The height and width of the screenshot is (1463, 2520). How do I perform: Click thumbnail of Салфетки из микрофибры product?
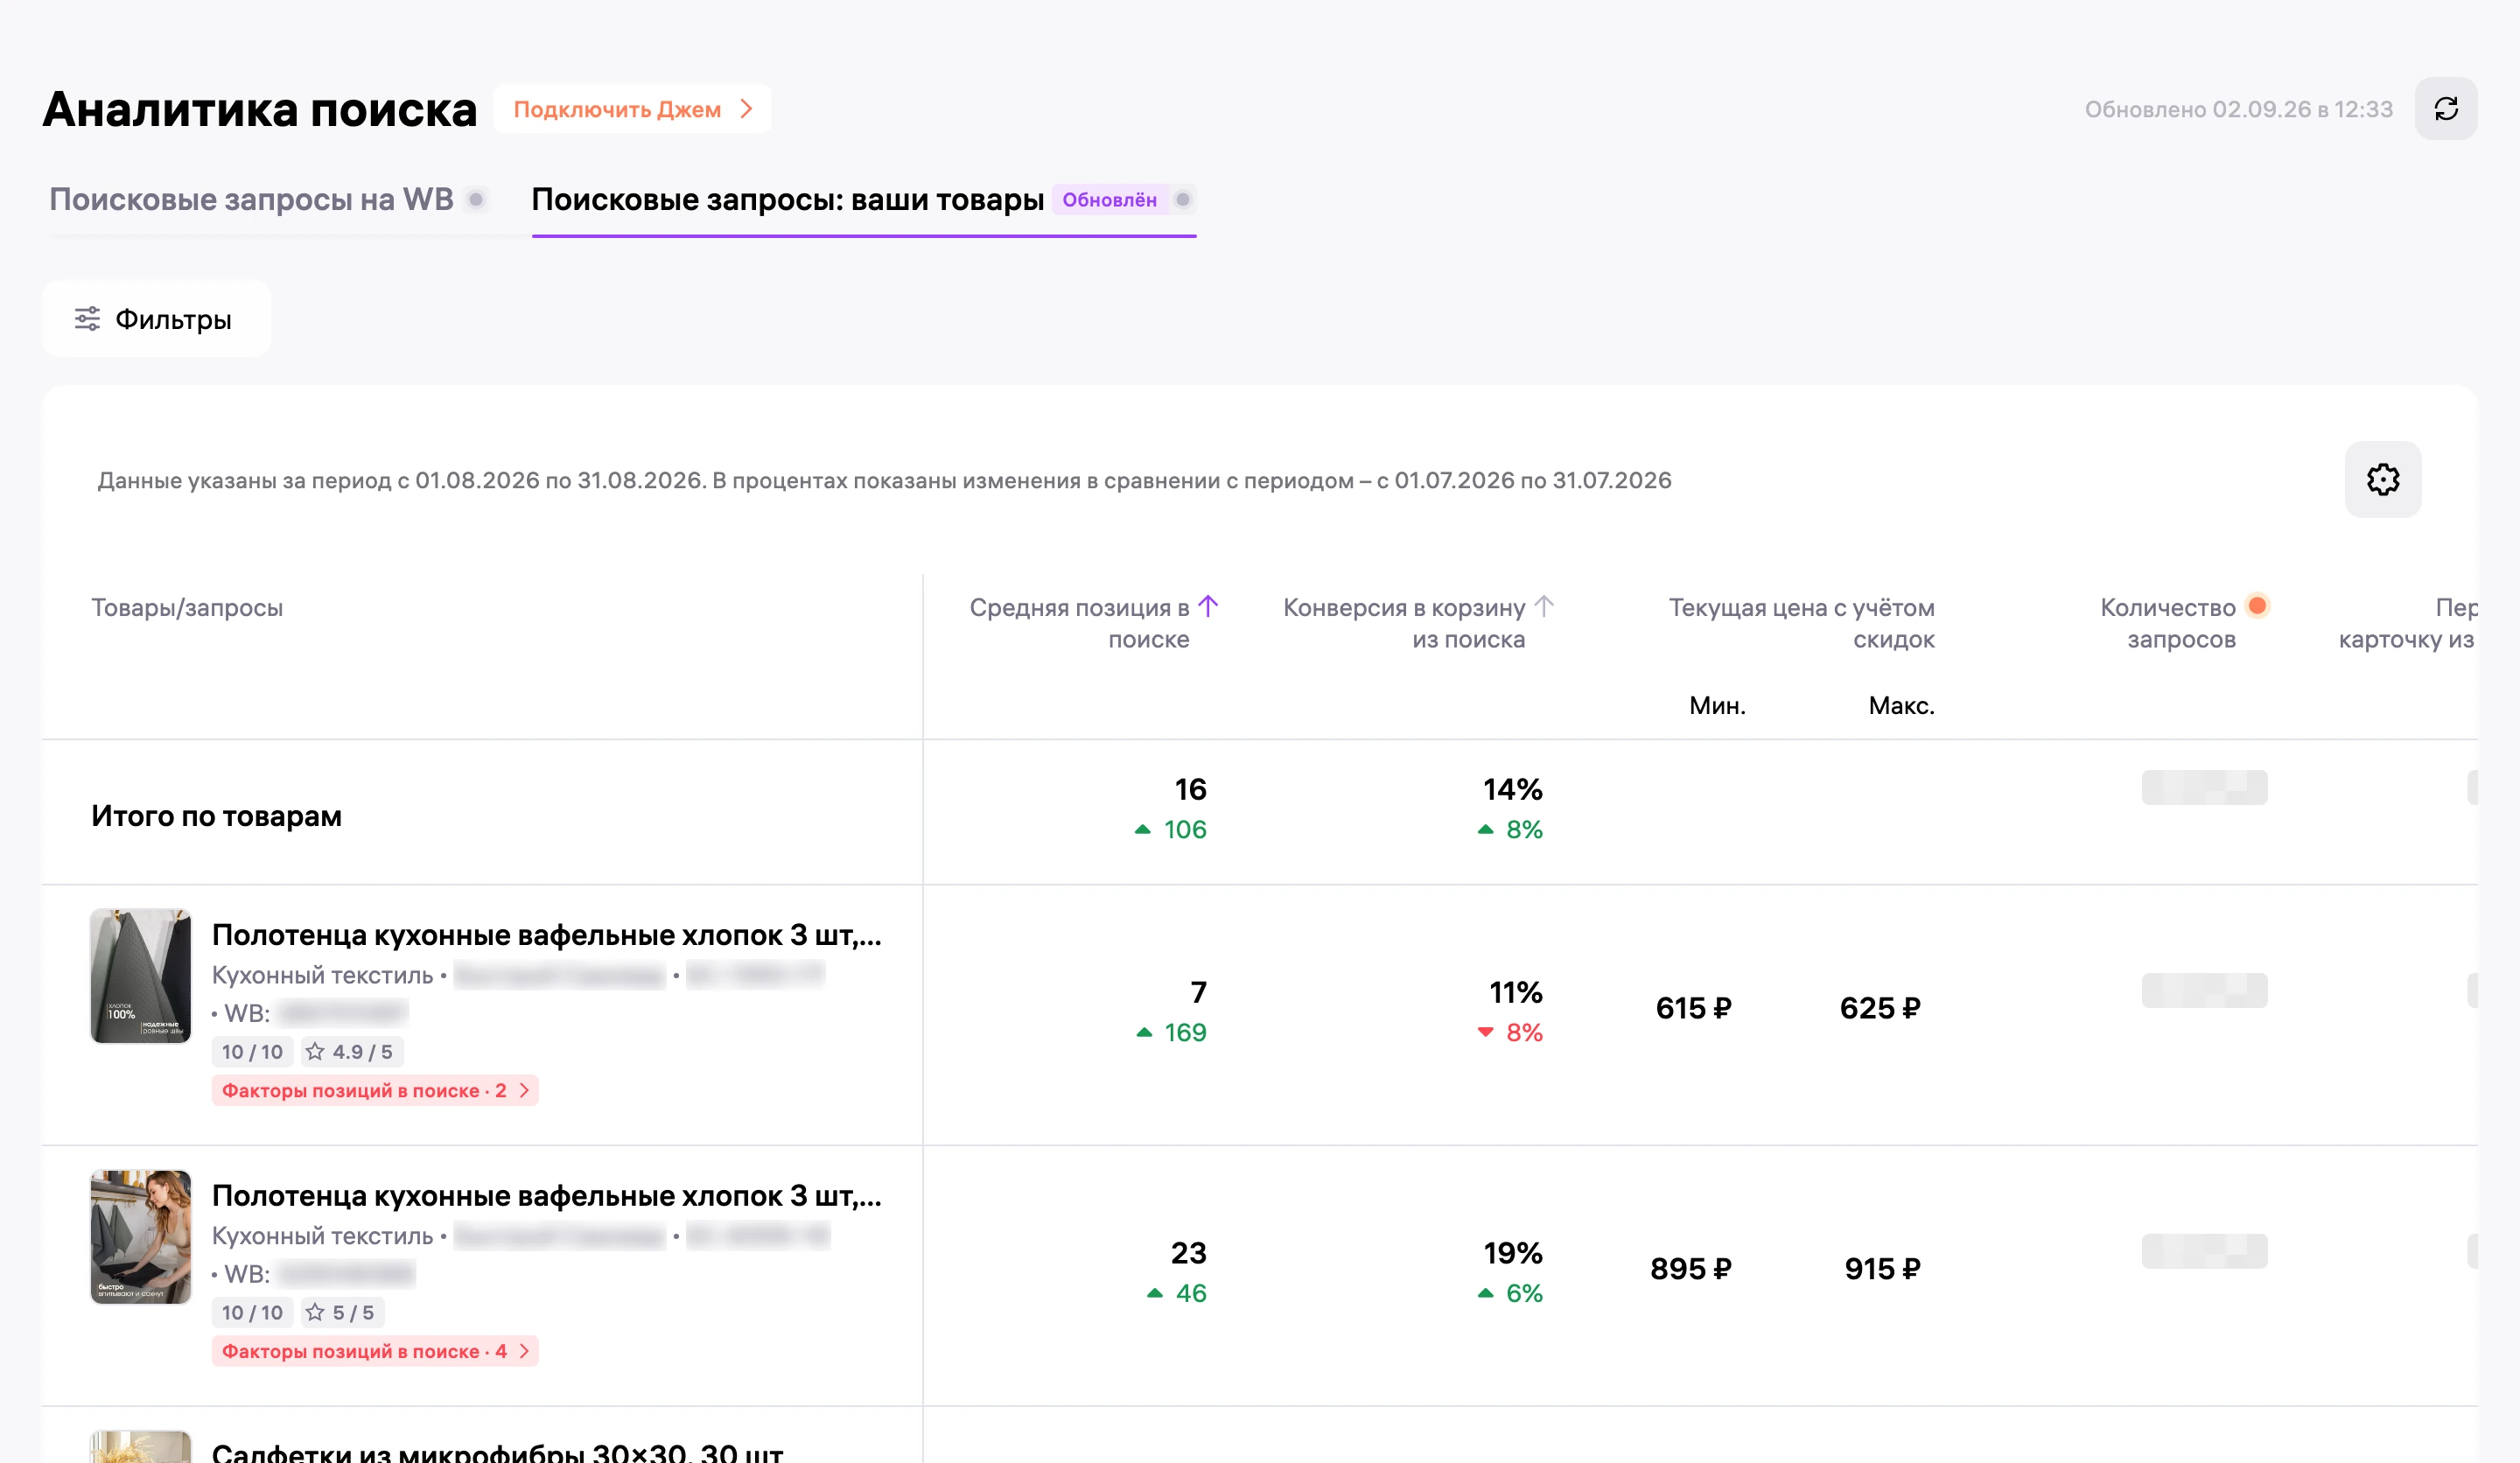141,1447
